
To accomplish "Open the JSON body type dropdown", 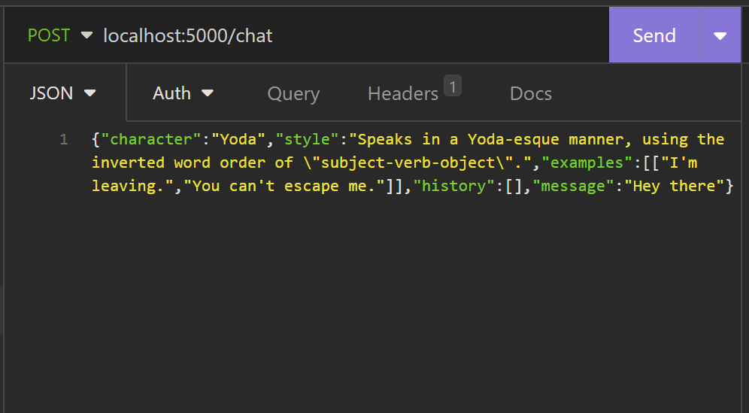I will click(x=62, y=93).
